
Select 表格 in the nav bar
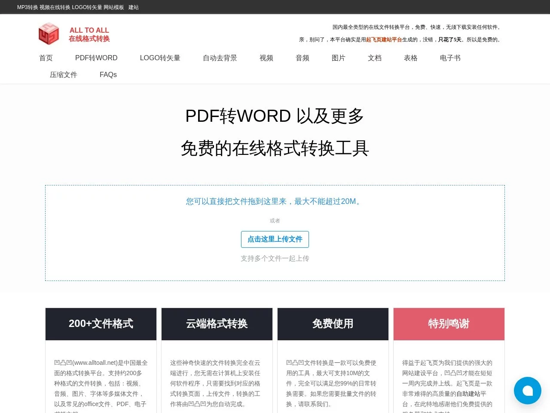point(411,58)
